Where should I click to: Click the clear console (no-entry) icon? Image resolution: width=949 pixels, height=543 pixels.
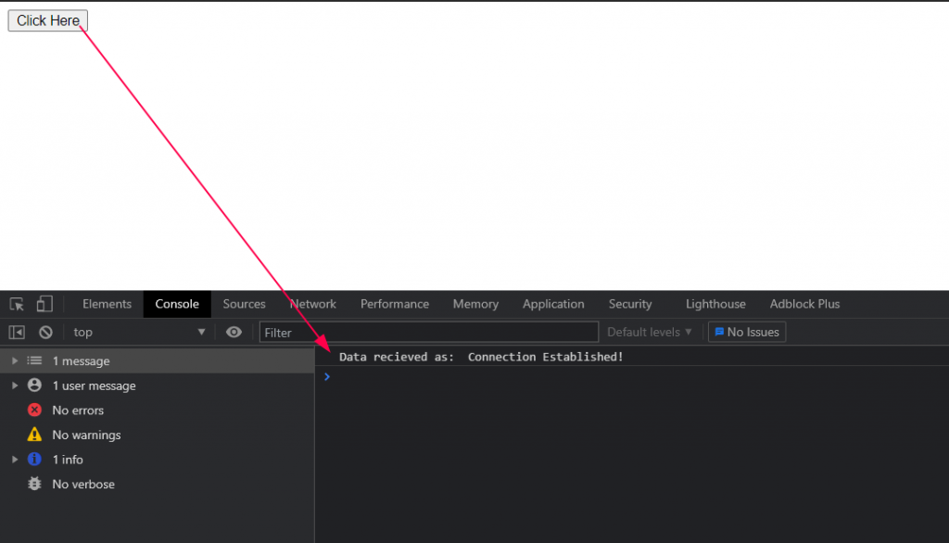click(x=44, y=332)
